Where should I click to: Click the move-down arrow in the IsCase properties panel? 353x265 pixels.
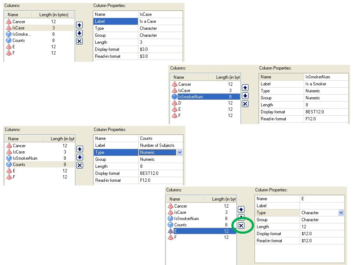tap(79, 33)
